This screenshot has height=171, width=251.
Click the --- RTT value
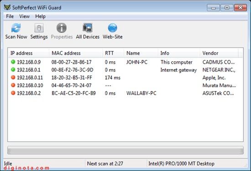(x=108, y=85)
